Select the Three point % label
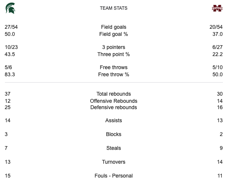This screenshot has height=185, width=227. 113,54
